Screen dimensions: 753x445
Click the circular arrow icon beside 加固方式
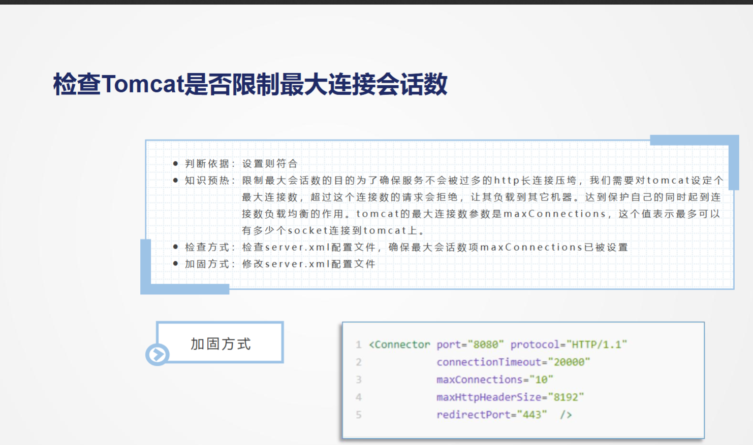click(157, 354)
